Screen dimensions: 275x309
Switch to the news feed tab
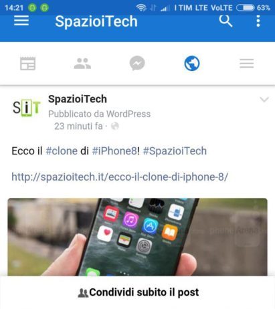tap(27, 64)
